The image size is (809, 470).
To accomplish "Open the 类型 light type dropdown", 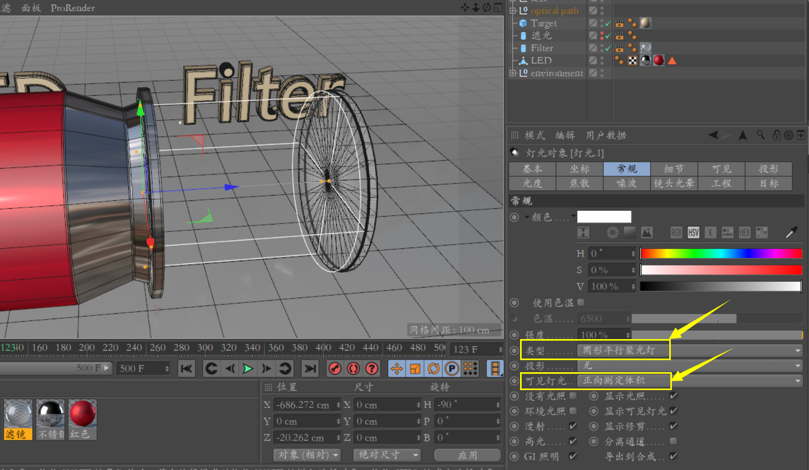I will pyautogui.click(x=690, y=350).
